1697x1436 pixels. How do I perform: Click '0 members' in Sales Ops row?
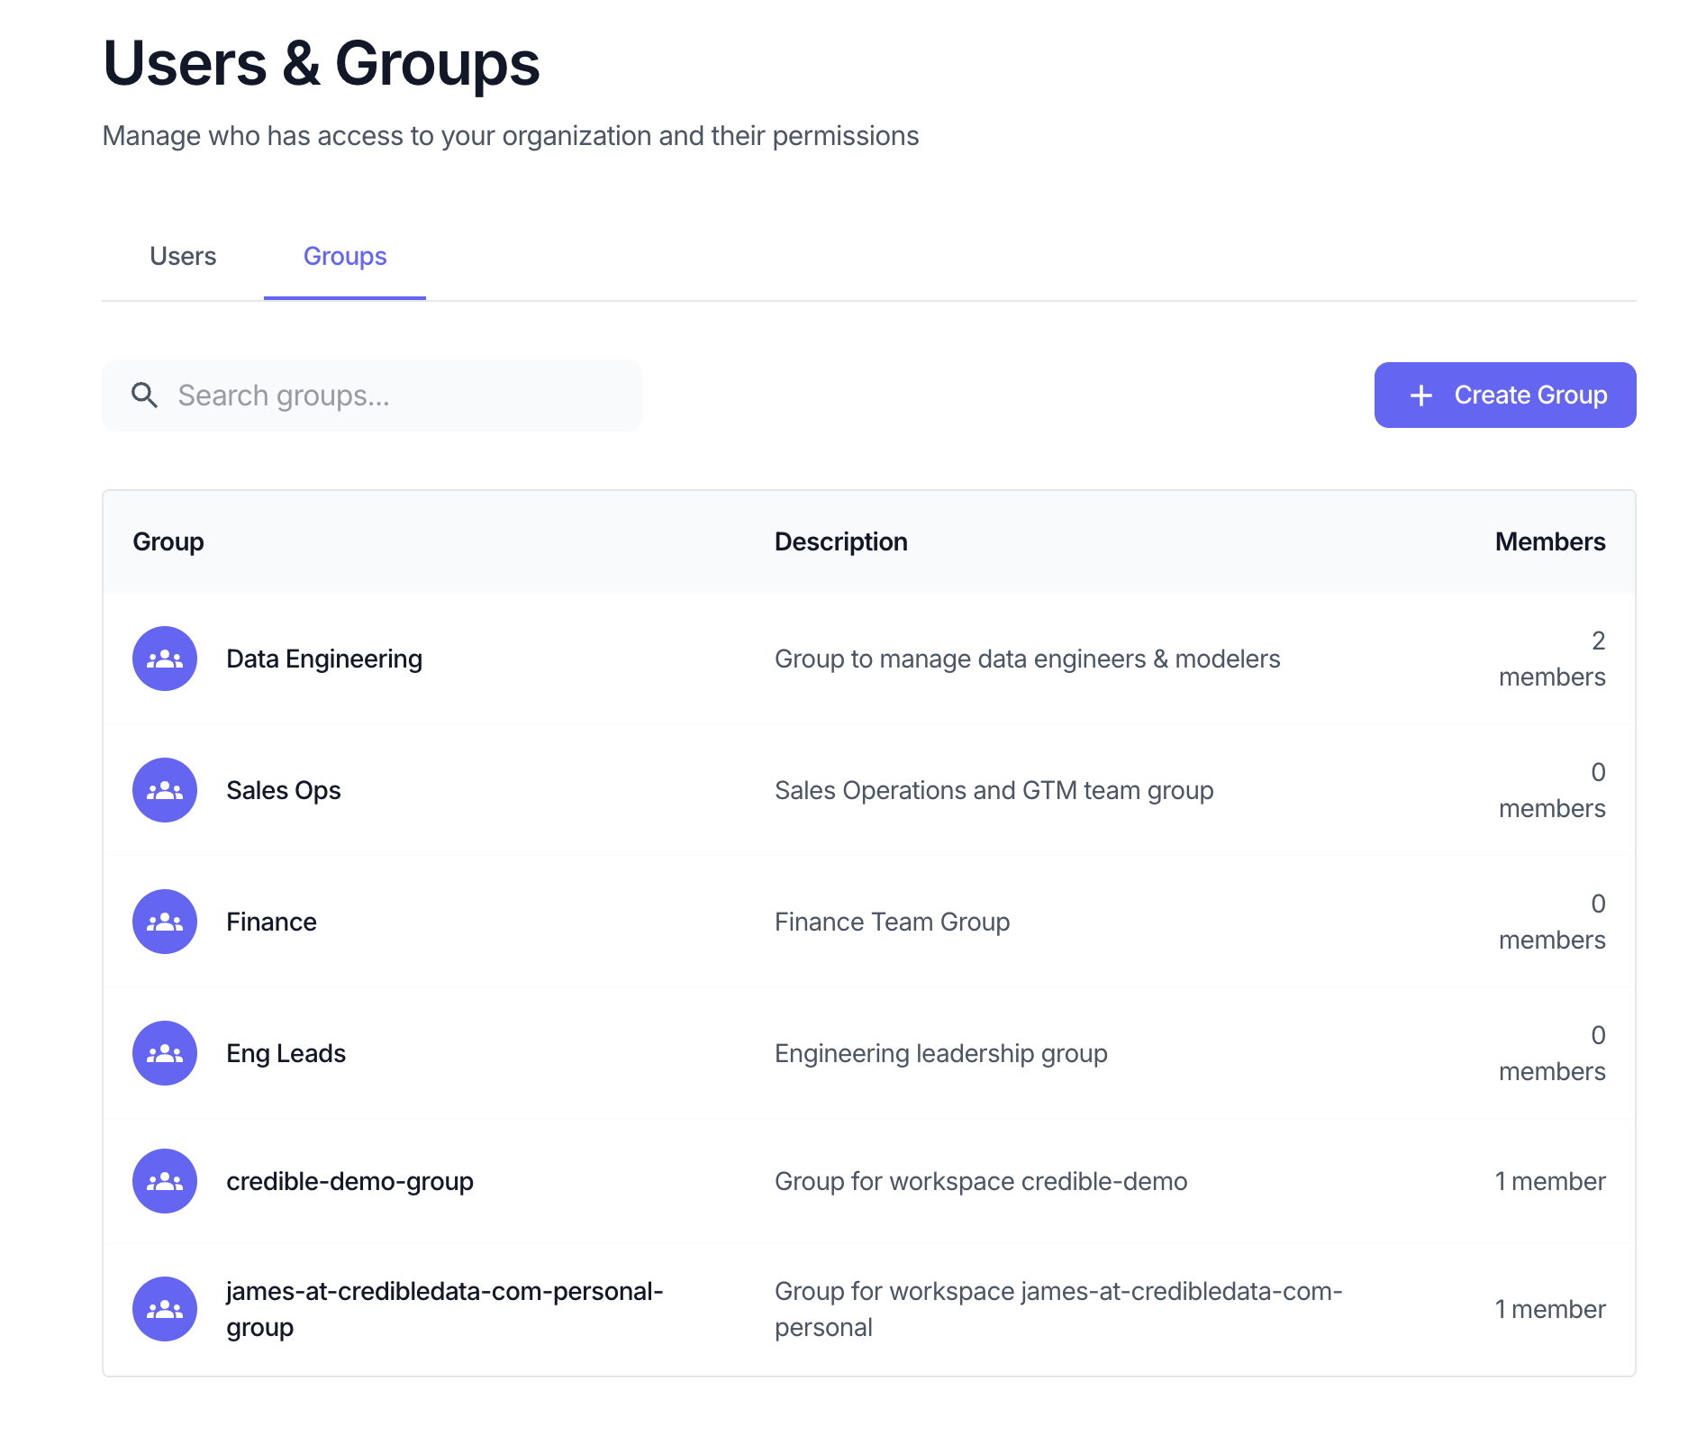click(1552, 790)
